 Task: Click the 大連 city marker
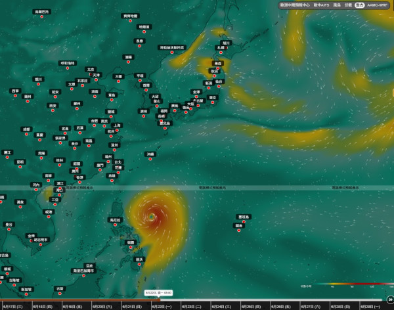(118, 77)
